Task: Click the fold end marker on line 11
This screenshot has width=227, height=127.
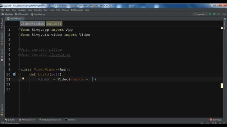Action: pyautogui.click(x=19, y=79)
